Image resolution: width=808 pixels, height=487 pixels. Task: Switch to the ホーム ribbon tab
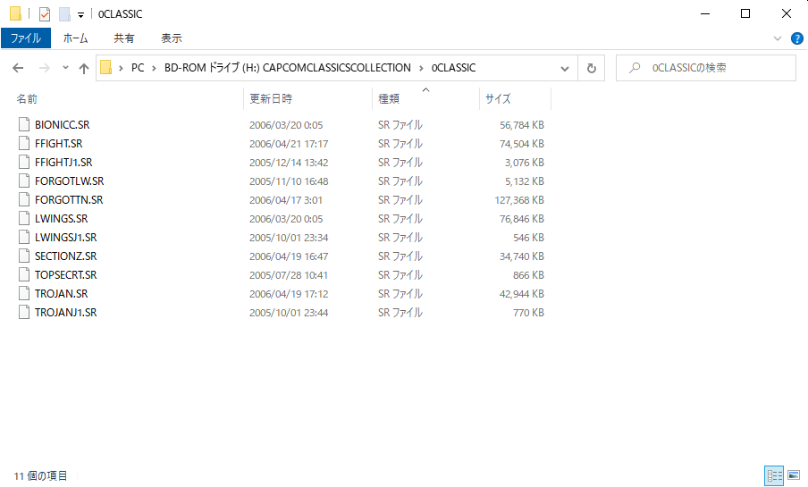click(75, 38)
